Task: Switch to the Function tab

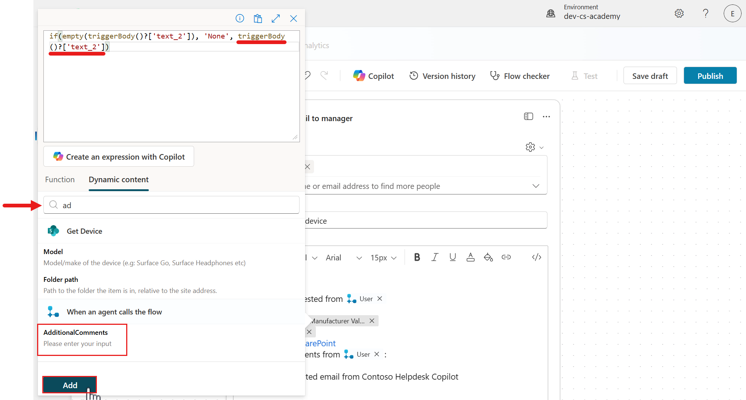Action: pos(60,180)
